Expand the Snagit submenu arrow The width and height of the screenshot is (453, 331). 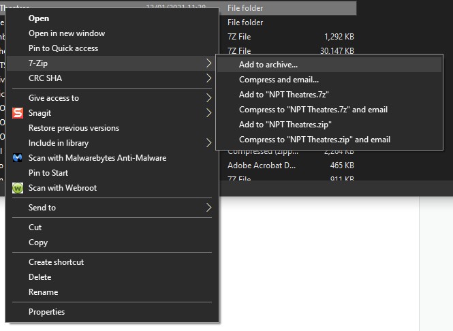point(208,113)
